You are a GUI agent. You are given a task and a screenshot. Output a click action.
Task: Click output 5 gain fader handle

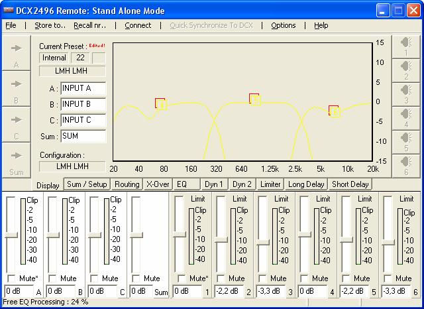(x=346, y=239)
